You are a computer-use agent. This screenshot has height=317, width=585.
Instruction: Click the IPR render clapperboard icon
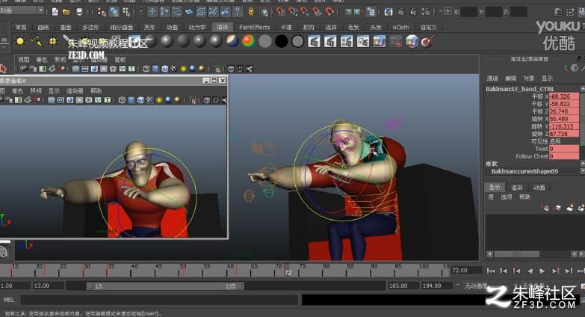pyautogui.click(x=330, y=41)
